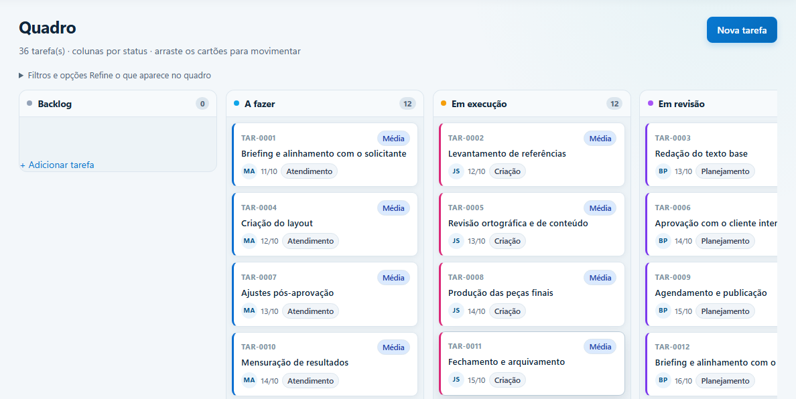Click the Média priority badge on TAR-0005
Screen dimensions: 796x399
pos(600,208)
